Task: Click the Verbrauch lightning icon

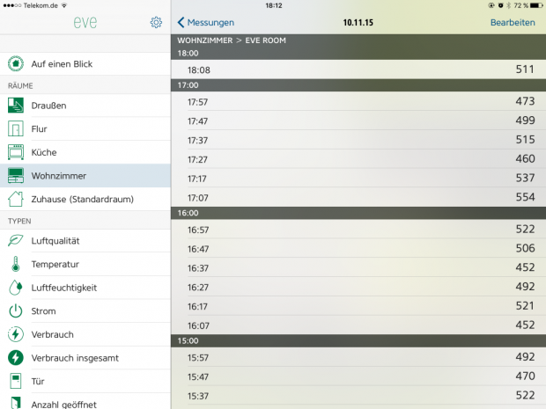Action: tap(16, 334)
